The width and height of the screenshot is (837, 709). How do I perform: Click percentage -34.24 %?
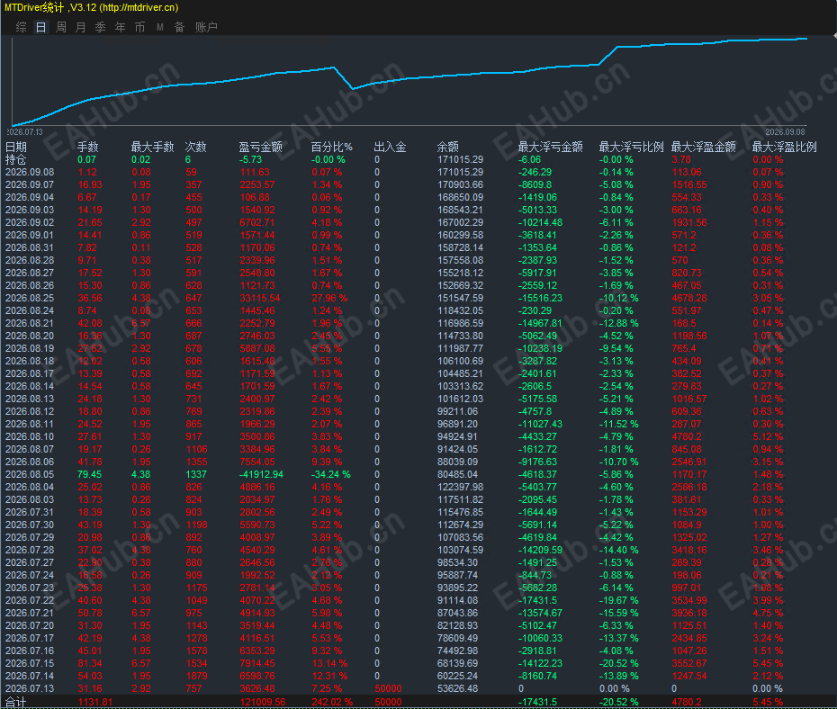(331, 474)
